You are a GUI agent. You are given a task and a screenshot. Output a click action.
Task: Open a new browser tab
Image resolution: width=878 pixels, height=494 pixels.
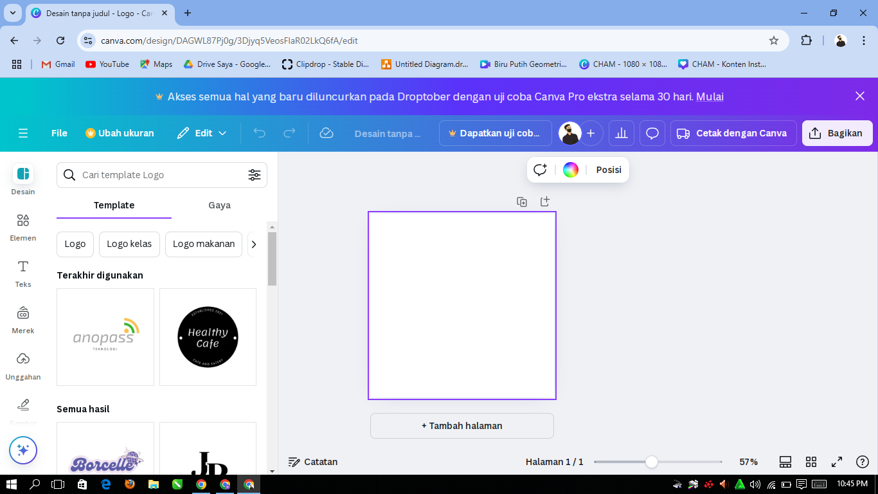pos(188,13)
